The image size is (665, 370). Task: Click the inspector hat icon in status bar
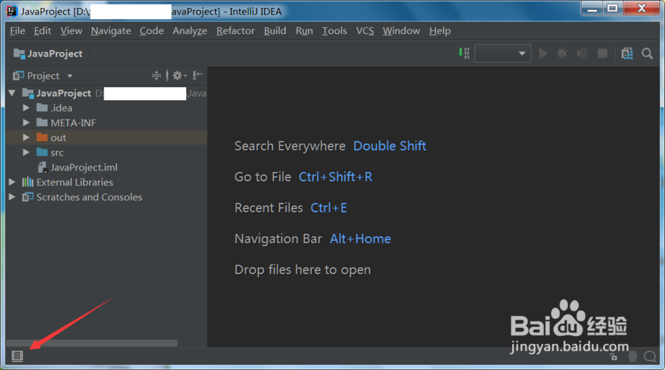(632, 357)
